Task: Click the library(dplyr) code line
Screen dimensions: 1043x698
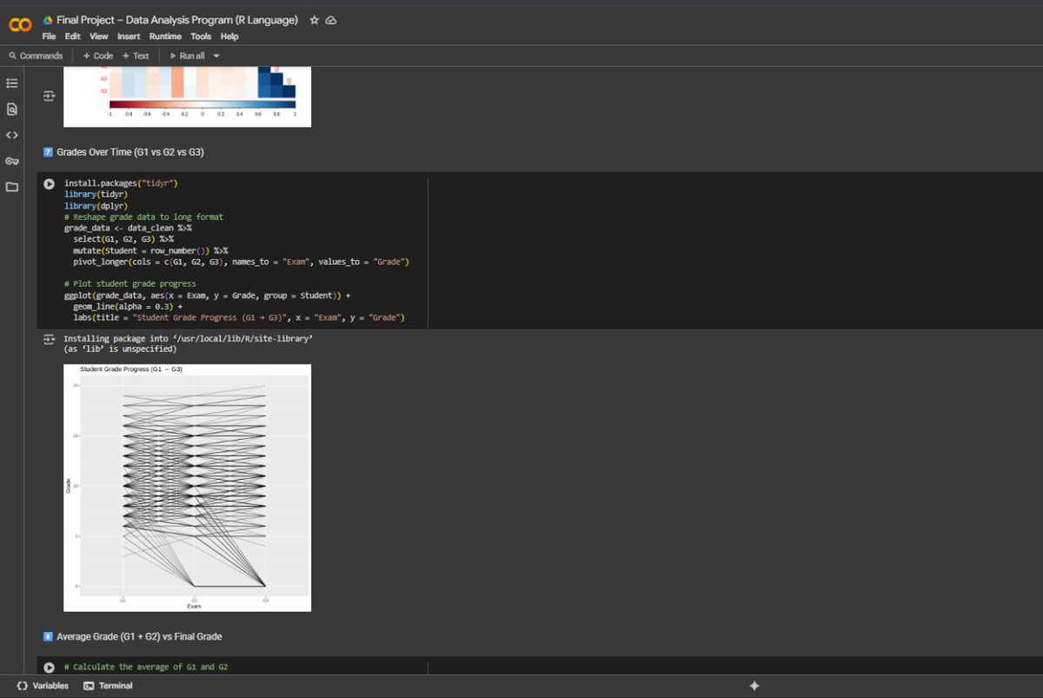Action: click(96, 206)
